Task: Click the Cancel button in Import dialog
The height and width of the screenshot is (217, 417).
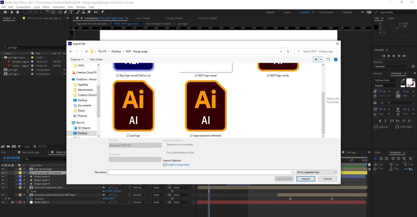Action: [x=327, y=179]
